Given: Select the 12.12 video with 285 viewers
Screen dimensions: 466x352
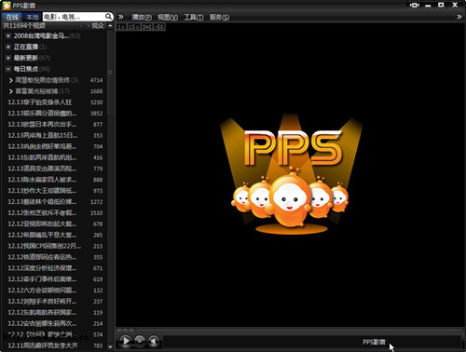Looking at the screenshot, I should click(x=55, y=235).
